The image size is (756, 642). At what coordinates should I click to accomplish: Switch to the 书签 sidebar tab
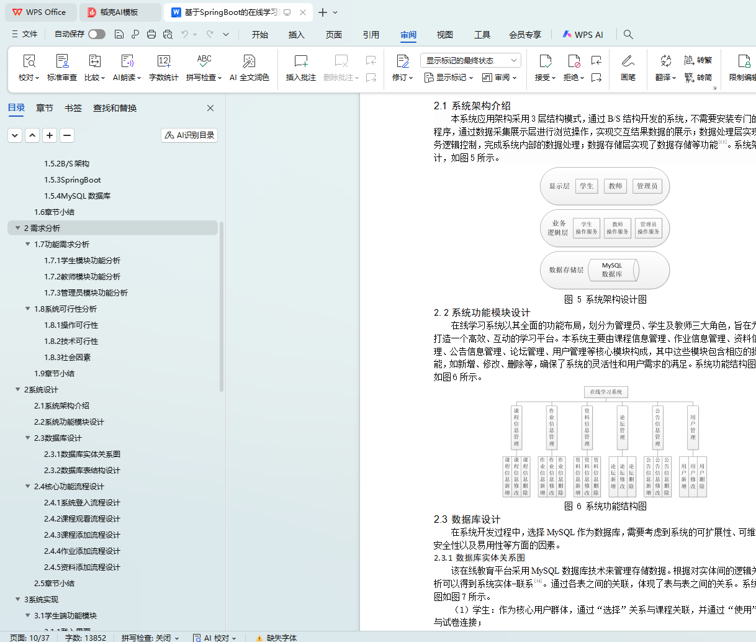tap(73, 108)
